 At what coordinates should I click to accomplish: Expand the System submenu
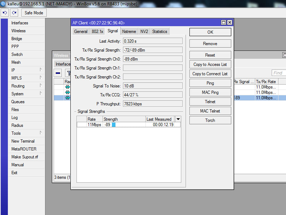pyautogui.click(x=41, y=94)
